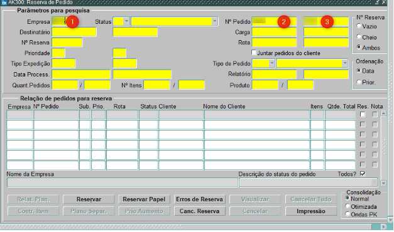
Task: Click the first Destinatário field
Action: 74,32
